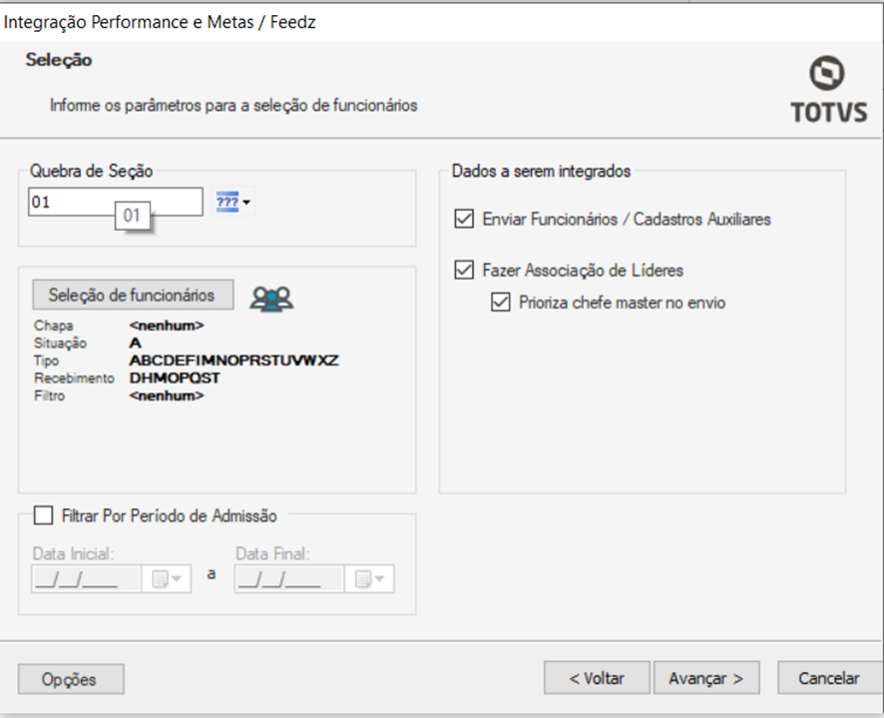Select the Recebimento value DHMOPQST
This screenshot has height=718, width=884.
click(x=175, y=377)
